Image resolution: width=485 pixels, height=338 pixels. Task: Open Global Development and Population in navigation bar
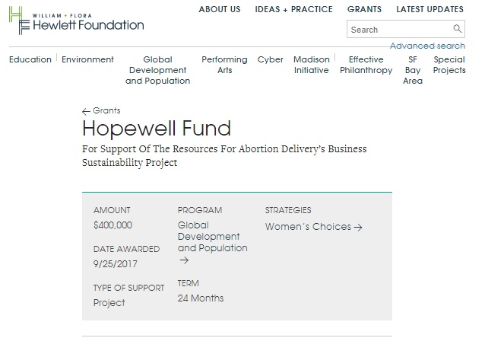157,70
